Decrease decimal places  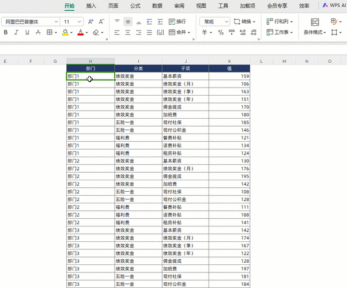(x=254, y=32)
